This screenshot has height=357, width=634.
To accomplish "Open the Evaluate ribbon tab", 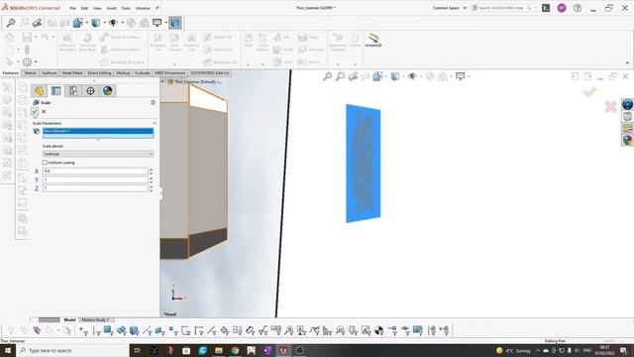I will pos(143,72).
